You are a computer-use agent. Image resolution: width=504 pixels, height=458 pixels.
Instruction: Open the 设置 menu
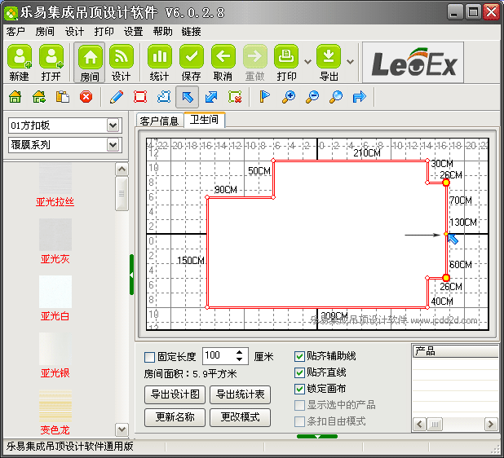point(133,32)
